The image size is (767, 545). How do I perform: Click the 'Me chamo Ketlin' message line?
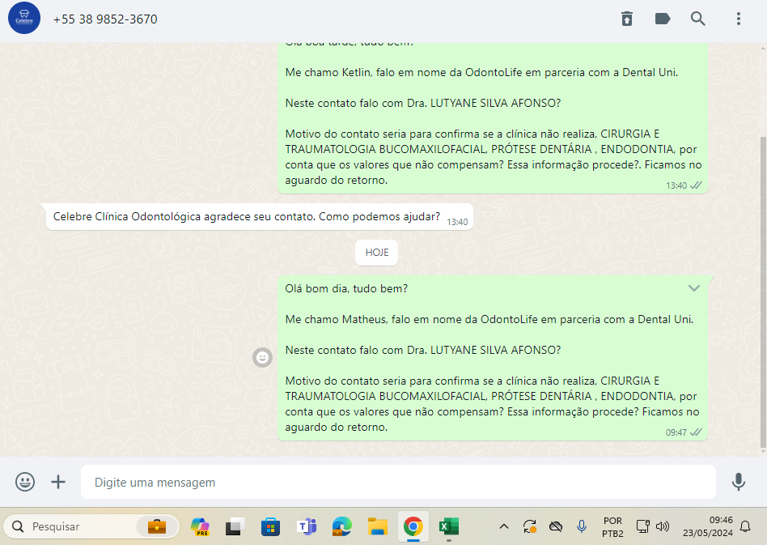(x=481, y=72)
